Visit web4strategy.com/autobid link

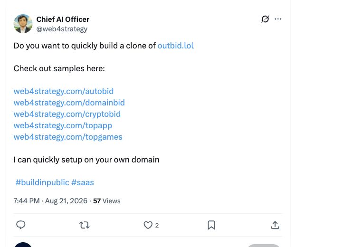(x=64, y=91)
